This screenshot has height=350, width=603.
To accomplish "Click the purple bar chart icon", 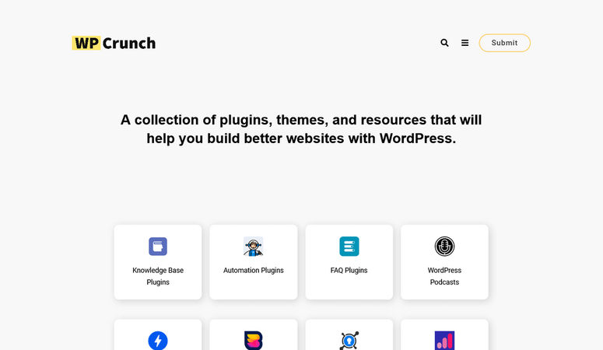I will (x=444, y=341).
